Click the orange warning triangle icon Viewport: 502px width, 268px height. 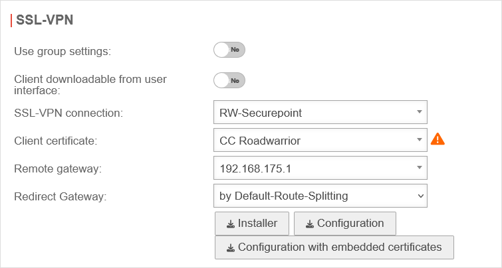(438, 139)
